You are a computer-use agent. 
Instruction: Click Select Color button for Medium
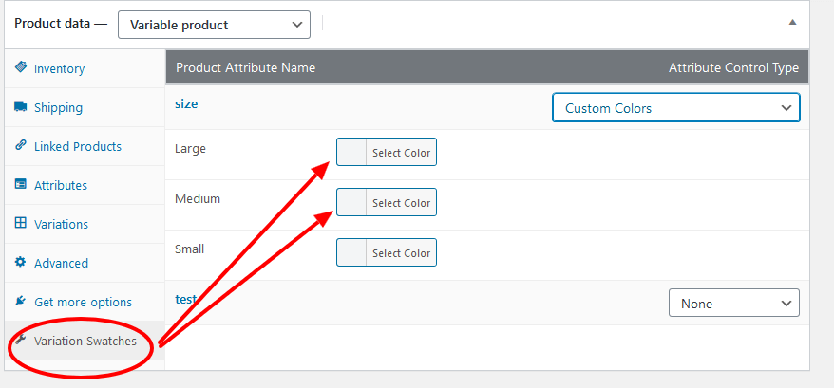click(401, 203)
